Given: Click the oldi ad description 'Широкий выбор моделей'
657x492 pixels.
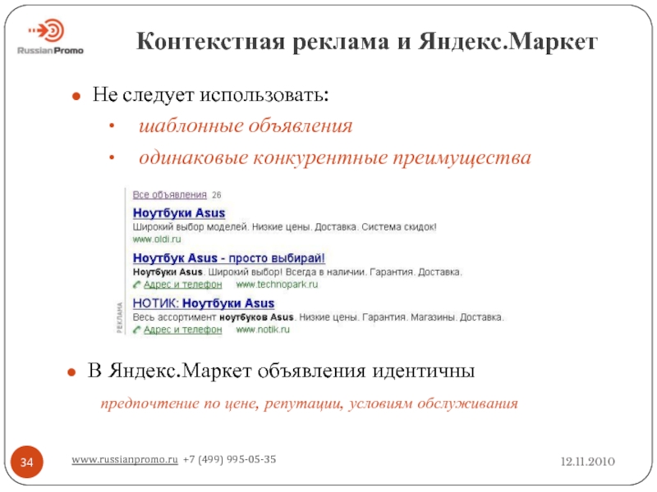Looking at the screenshot, I should [x=191, y=227].
